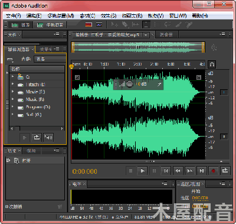Toggle the right channel R button
This screenshot has height=224, width=236.
point(224,137)
